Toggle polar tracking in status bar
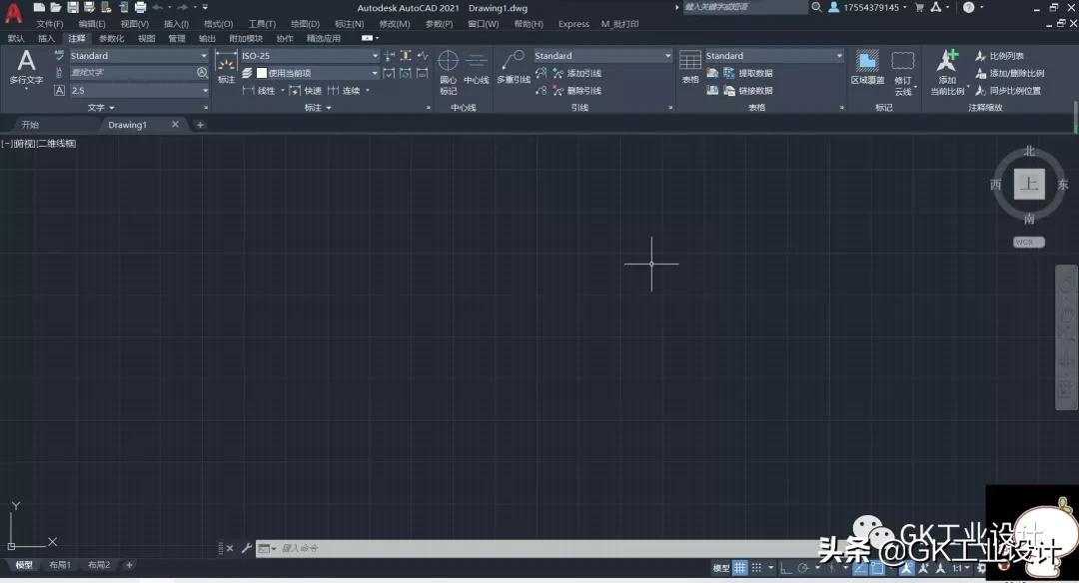The height and width of the screenshot is (583, 1079). 802,568
